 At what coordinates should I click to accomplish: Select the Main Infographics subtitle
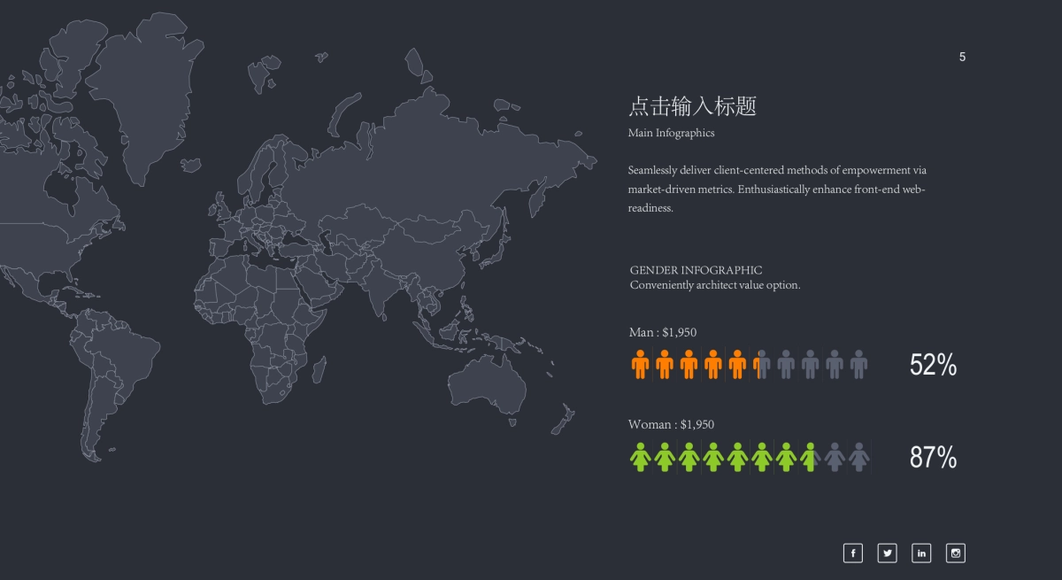[672, 133]
